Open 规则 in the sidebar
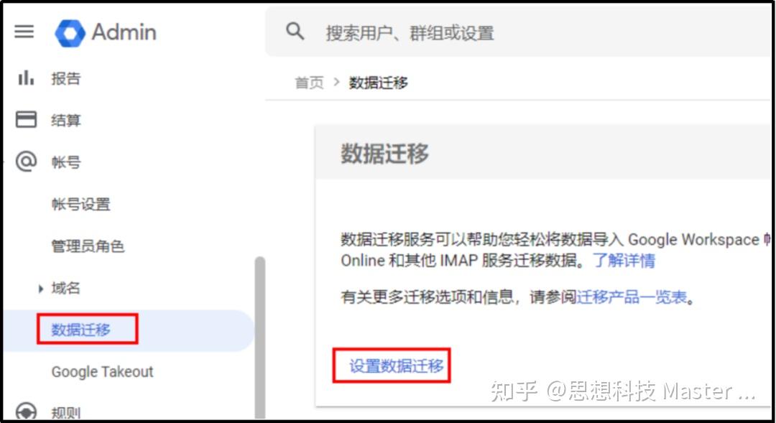 tap(65, 412)
